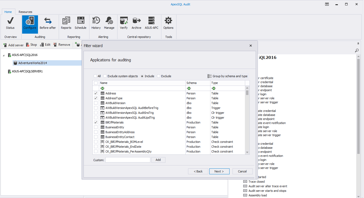Toggle Group by schema and type
The height and width of the screenshot is (198, 364).
tap(227, 76)
